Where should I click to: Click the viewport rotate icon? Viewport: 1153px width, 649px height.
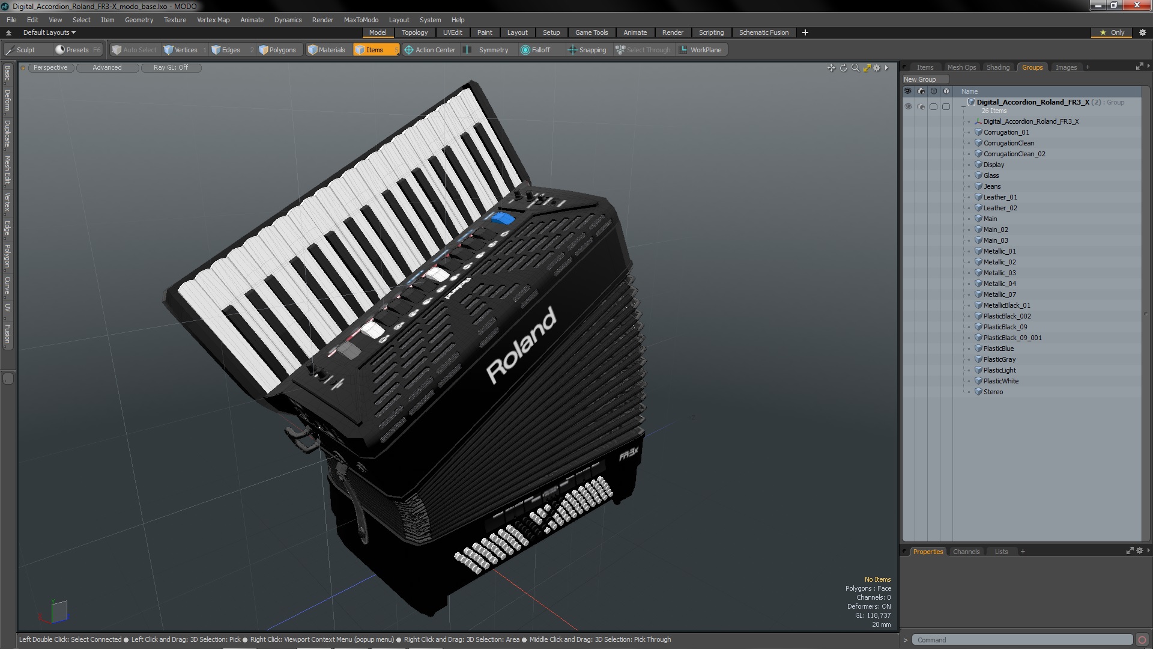[843, 68]
